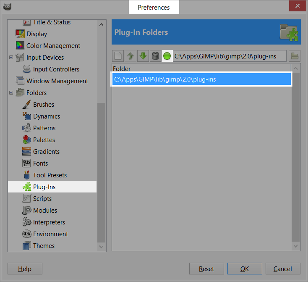Click the Scripts icon in the tree

coord(26,198)
